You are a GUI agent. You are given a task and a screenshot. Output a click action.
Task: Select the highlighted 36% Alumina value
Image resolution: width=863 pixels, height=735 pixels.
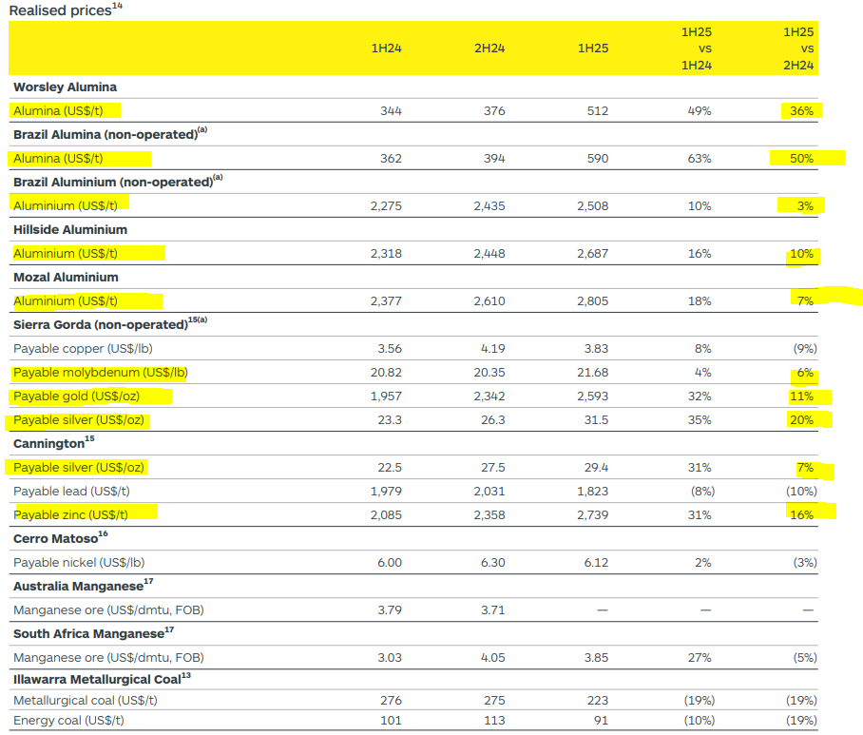[799, 110]
